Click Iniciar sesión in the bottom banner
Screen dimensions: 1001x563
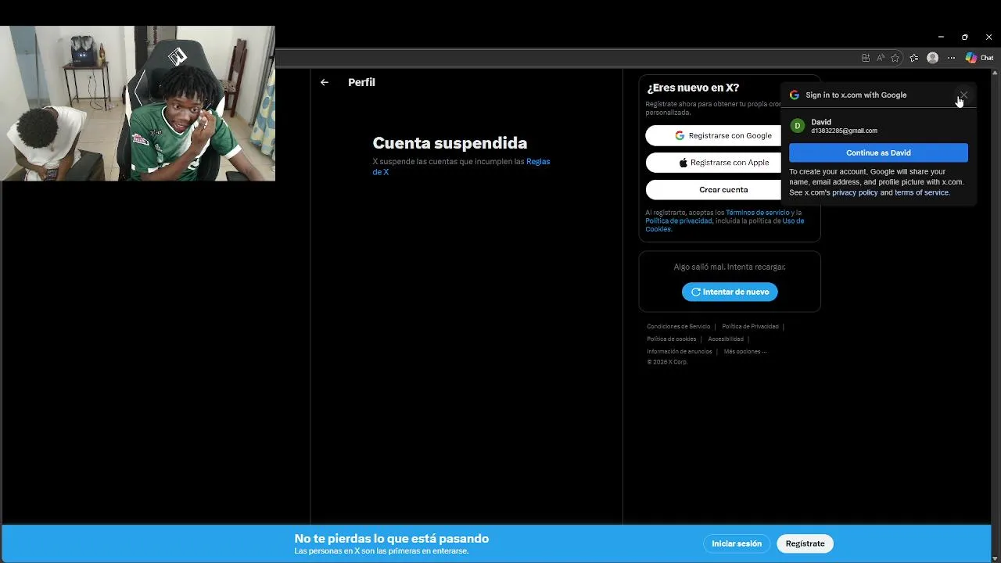pyautogui.click(x=737, y=543)
